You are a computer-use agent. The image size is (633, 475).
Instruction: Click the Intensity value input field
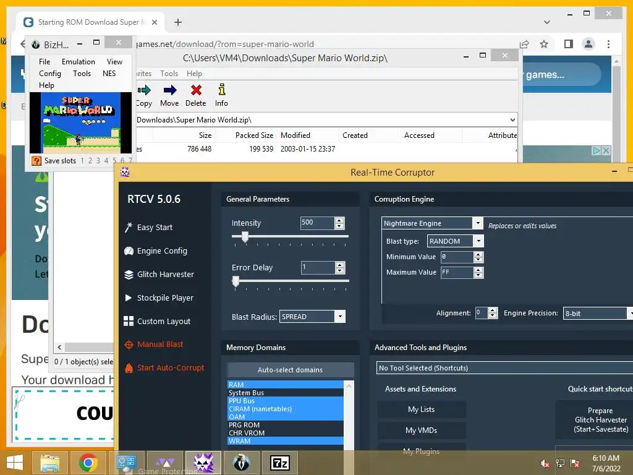[x=317, y=223]
